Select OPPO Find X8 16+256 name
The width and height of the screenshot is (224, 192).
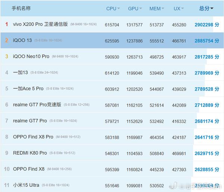[29, 169]
